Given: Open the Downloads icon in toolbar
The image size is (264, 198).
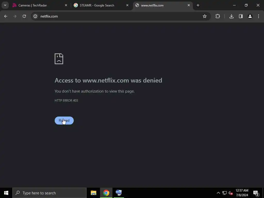Looking at the screenshot, I should tap(232, 16).
